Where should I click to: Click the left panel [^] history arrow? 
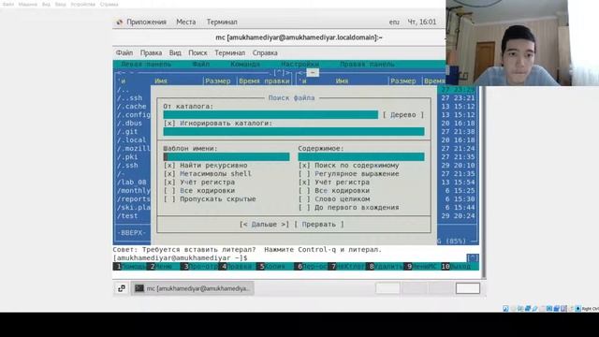coord(279,73)
